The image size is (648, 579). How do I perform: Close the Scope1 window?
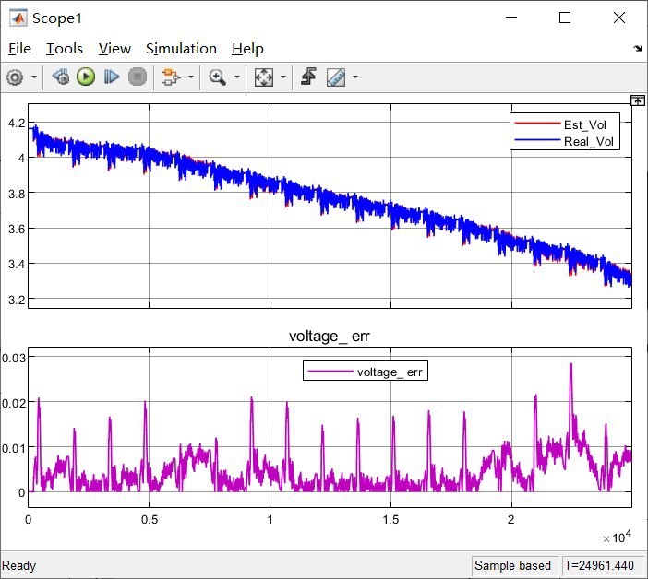pos(619,18)
